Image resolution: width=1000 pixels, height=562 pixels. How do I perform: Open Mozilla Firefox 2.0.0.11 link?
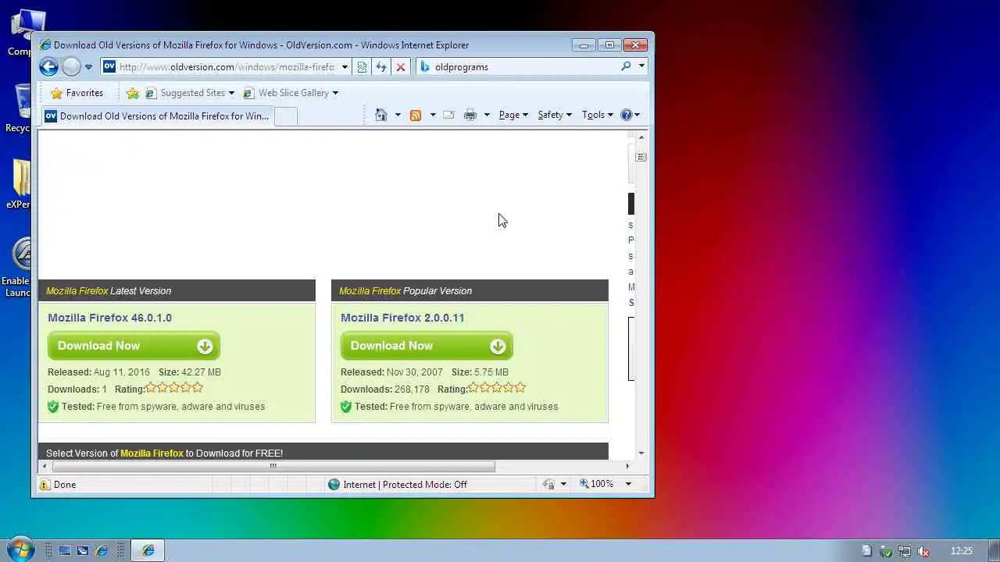pos(402,318)
